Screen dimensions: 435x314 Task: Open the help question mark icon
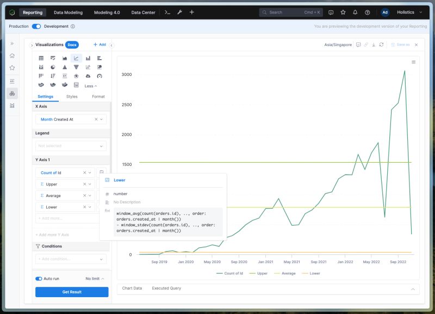click(368, 12)
